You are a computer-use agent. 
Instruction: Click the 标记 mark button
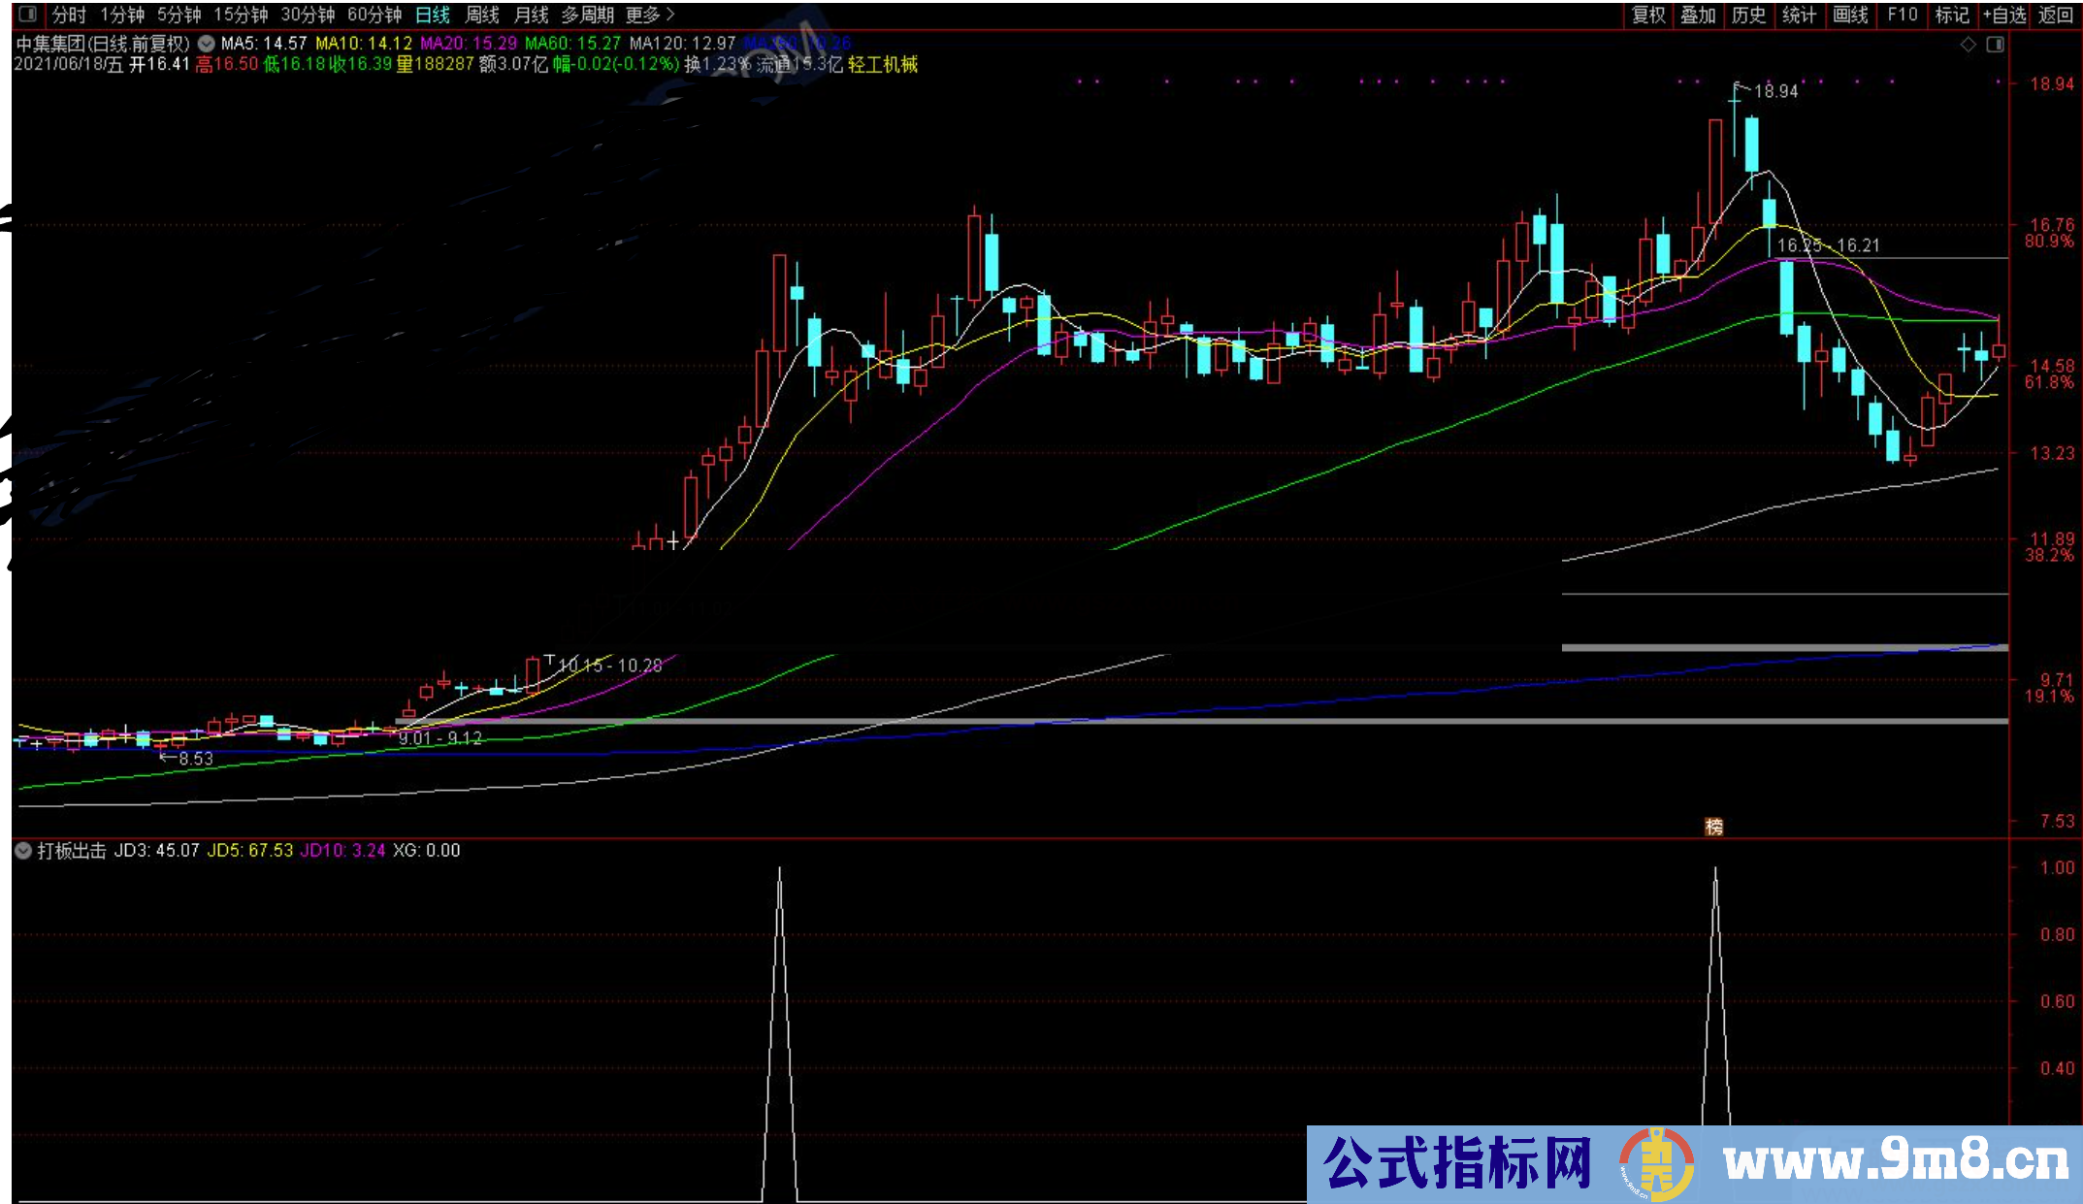(1951, 15)
